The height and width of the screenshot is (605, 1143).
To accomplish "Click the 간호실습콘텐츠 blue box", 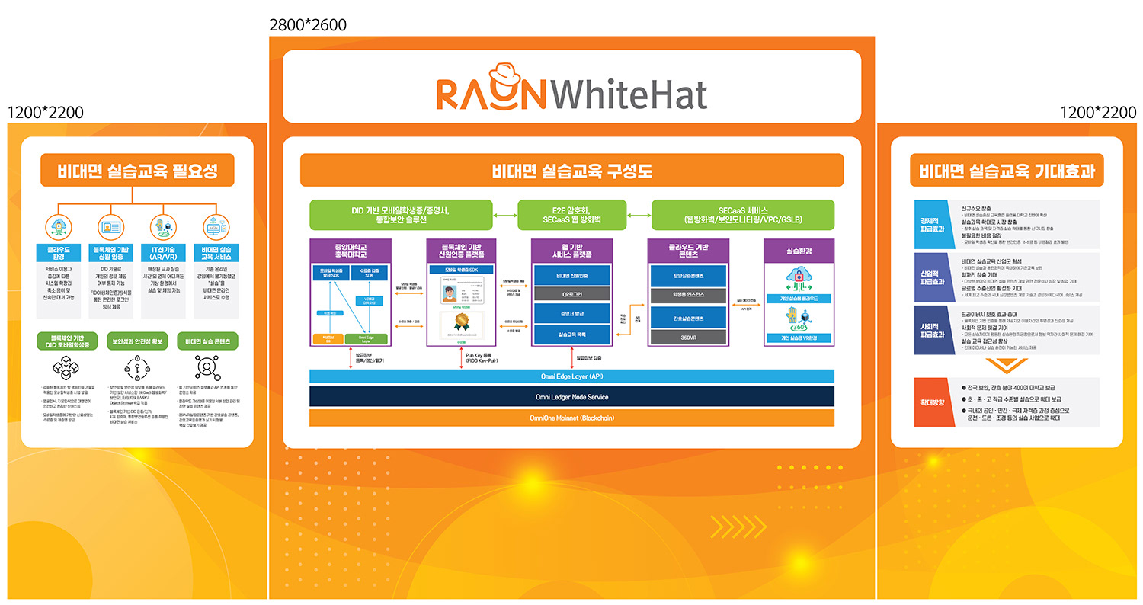I will pos(688,317).
